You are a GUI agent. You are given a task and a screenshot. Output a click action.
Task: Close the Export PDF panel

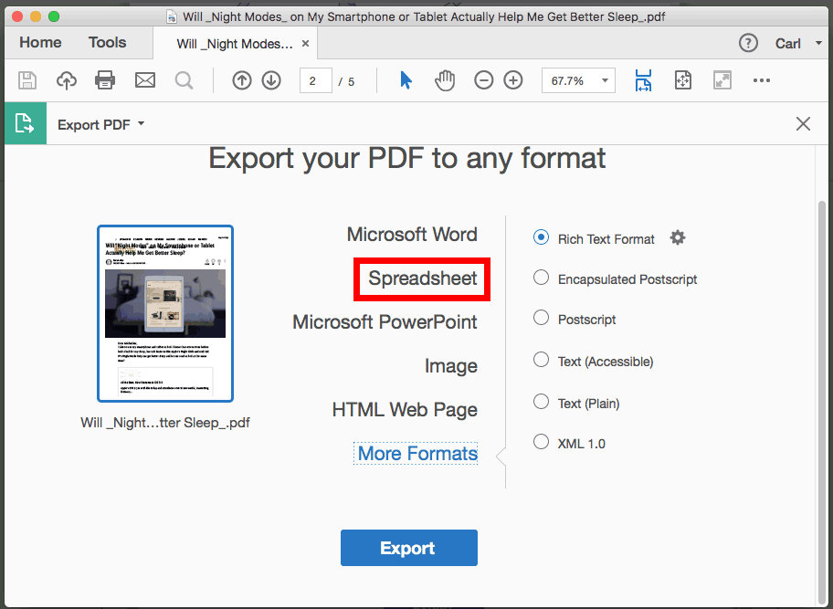click(x=803, y=123)
